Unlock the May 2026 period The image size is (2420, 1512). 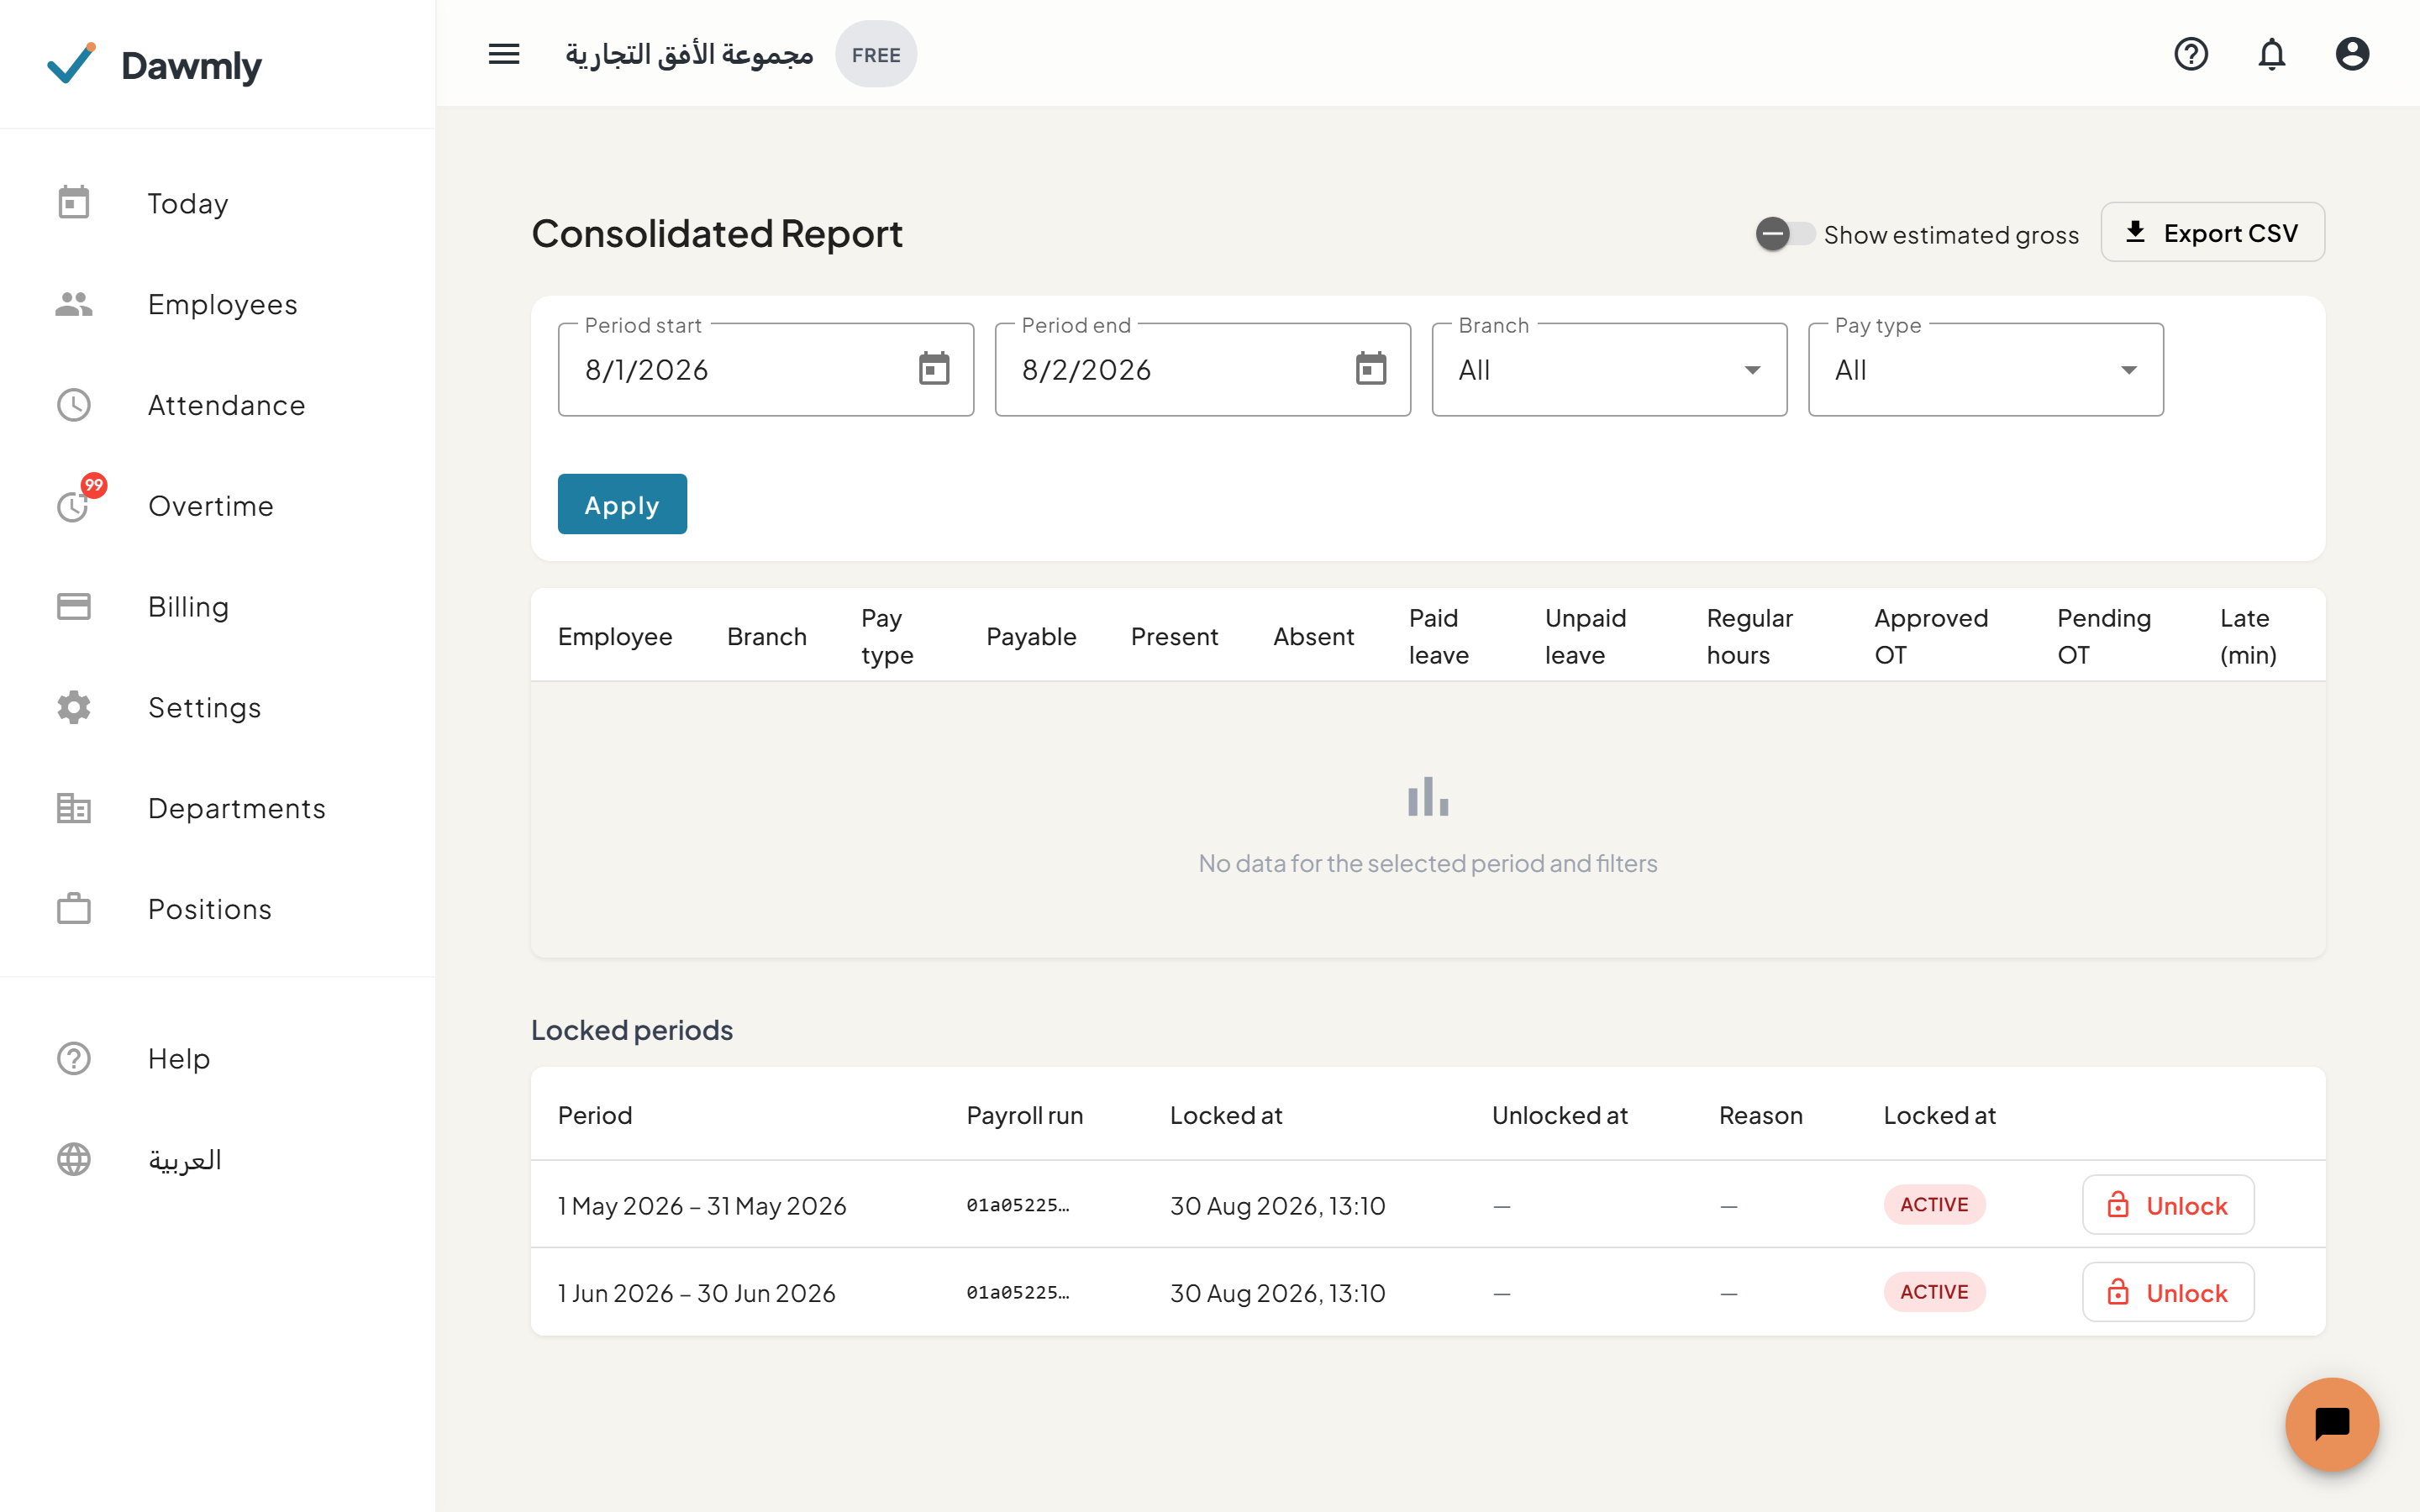click(x=2168, y=1205)
